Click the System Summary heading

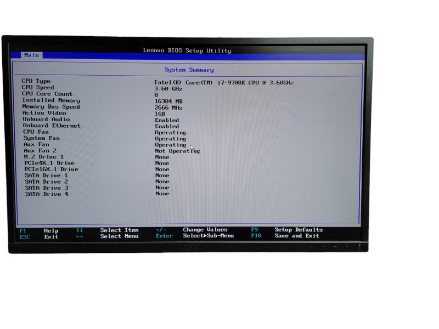pos(189,70)
